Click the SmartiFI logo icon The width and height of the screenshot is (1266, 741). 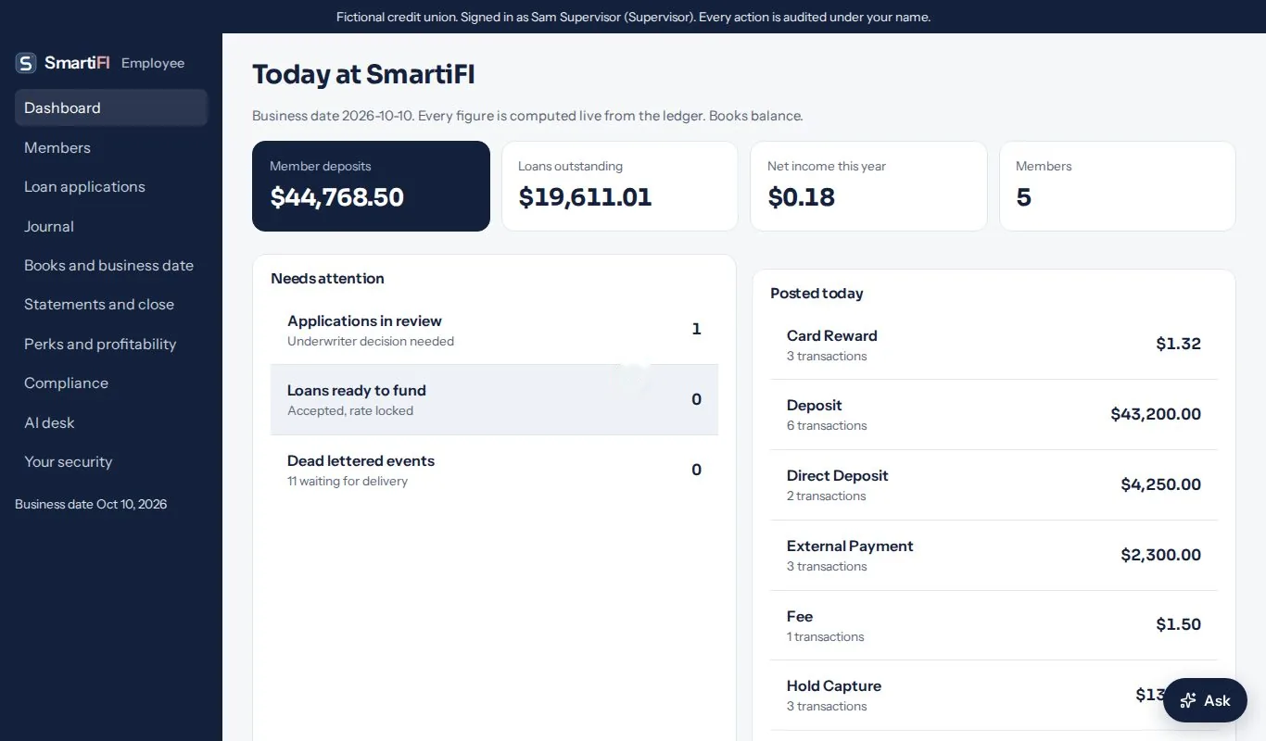pos(26,63)
